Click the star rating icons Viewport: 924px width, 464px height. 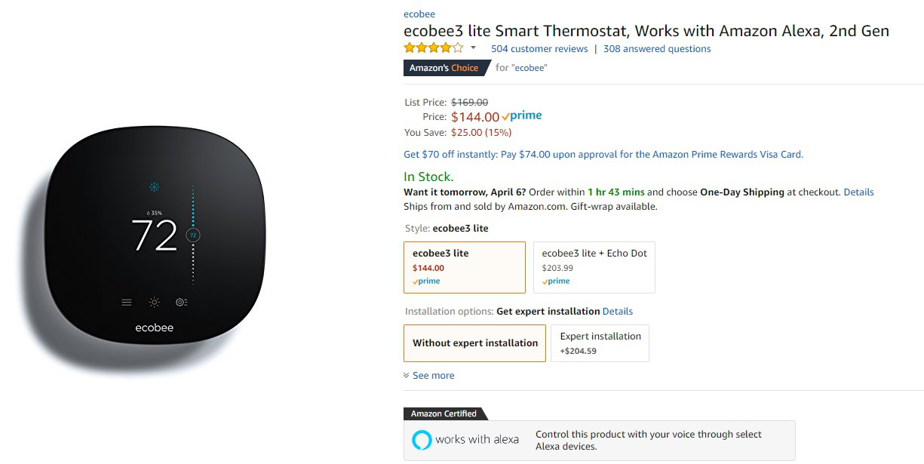pyautogui.click(x=433, y=48)
